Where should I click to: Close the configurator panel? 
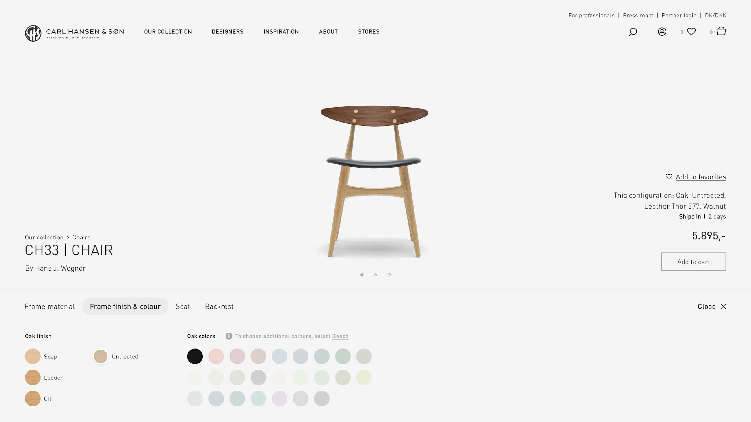coord(712,306)
